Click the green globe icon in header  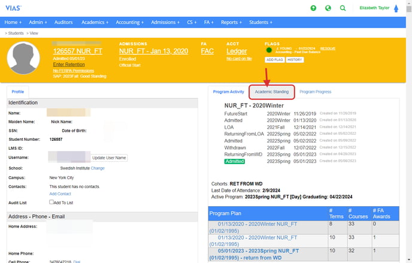click(328, 8)
